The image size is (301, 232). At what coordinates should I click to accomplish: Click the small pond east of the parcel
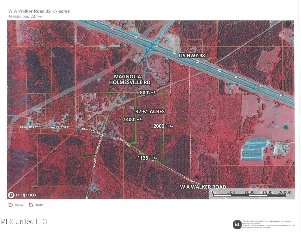[x=285, y=127]
